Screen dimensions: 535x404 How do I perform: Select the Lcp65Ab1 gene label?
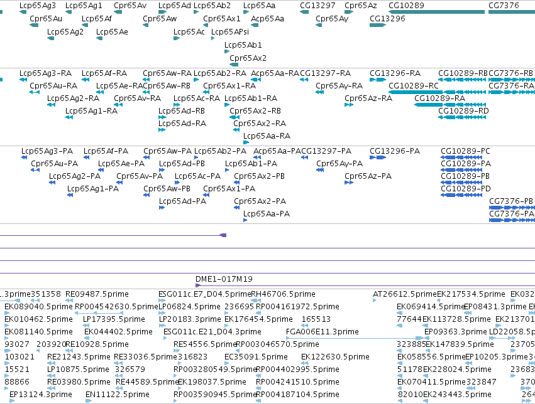click(x=243, y=45)
